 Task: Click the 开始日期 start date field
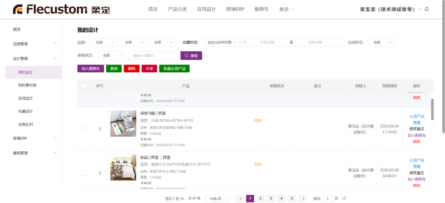pos(267,42)
